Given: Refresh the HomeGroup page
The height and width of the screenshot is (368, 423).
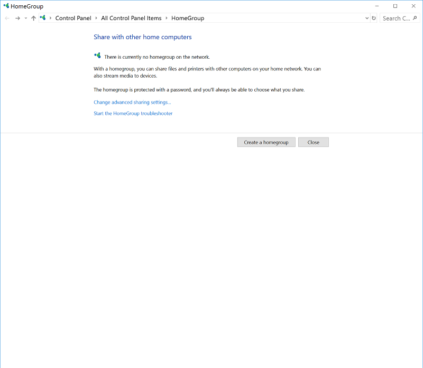Looking at the screenshot, I should click(x=374, y=18).
